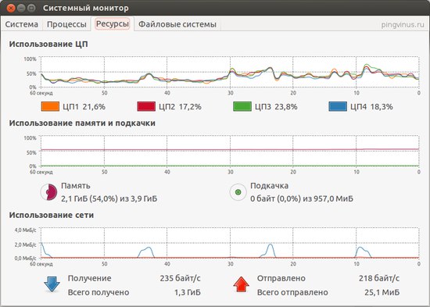Click the Память pie chart icon

click(48, 192)
